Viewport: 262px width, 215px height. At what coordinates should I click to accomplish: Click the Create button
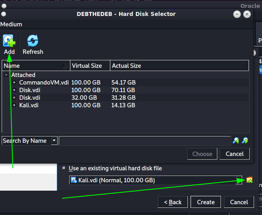pyautogui.click(x=206, y=202)
